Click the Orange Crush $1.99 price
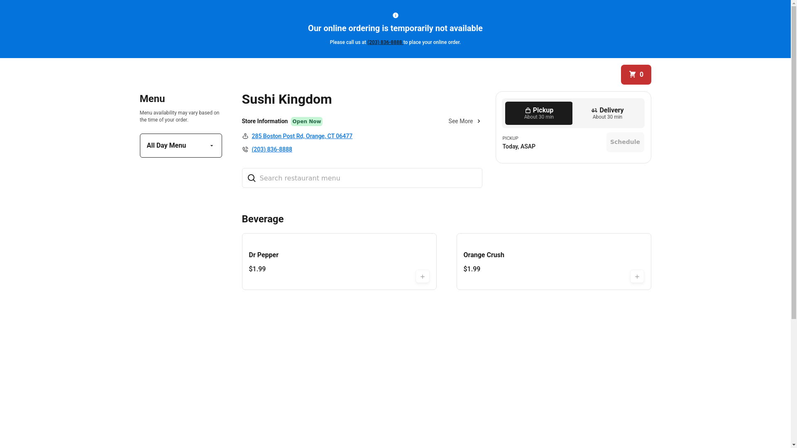The height and width of the screenshot is (448, 797). (472, 269)
